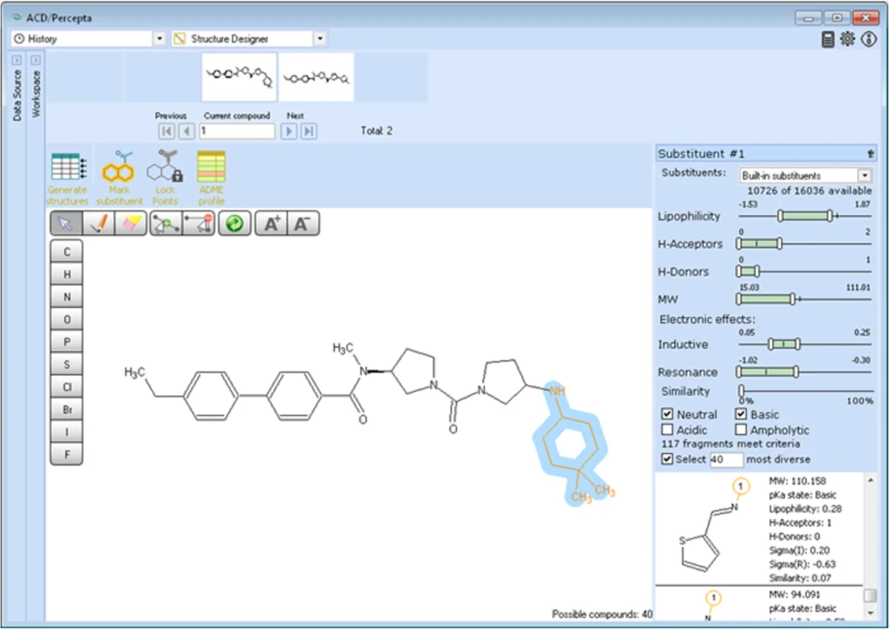The image size is (890, 631).
Task: Uncheck the Neutral checkbox
Action: pyautogui.click(x=667, y=414)
